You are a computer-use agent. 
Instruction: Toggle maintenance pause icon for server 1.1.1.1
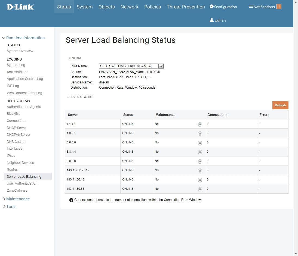coord(200,124)
